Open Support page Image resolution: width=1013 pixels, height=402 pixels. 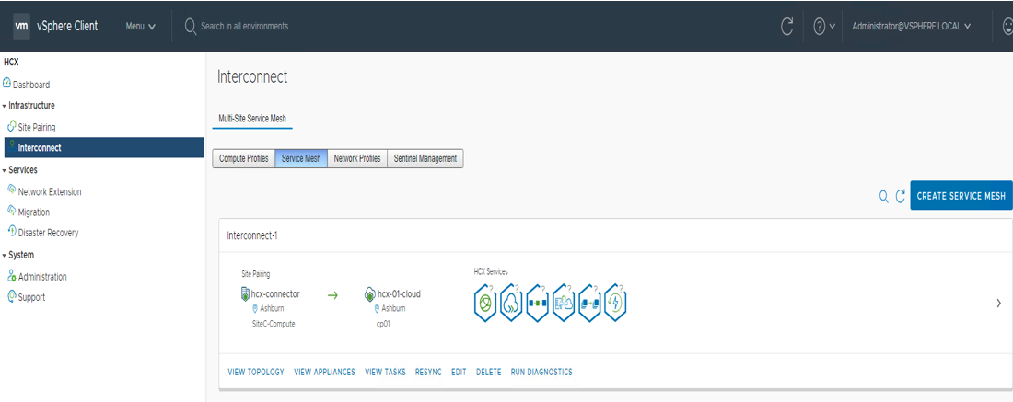[31, 297]
